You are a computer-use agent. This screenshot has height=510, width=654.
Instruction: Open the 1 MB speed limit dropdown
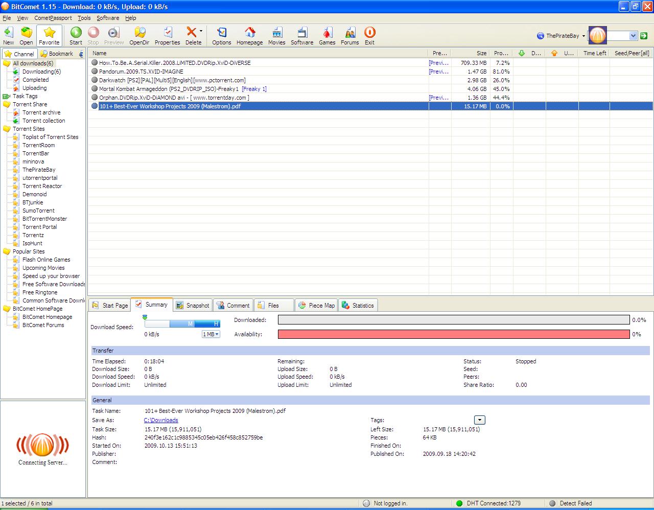click(x=211, y=334)
